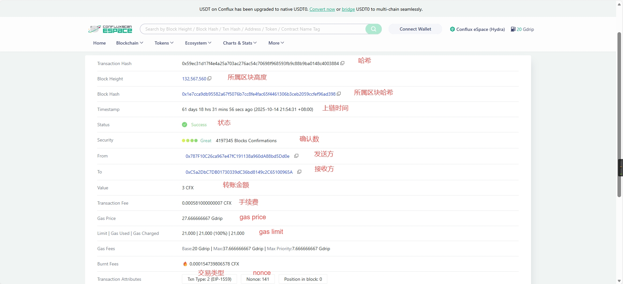Image resolution: width=623 pixels, height=284 pixels.
Task: Copy the block height value
Action: click(x=209, y=78)
